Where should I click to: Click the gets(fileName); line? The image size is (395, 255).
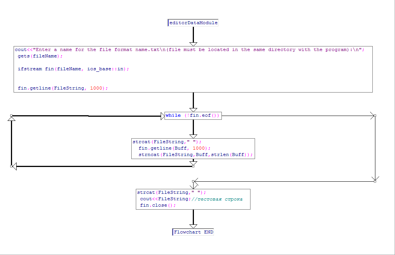40,56
